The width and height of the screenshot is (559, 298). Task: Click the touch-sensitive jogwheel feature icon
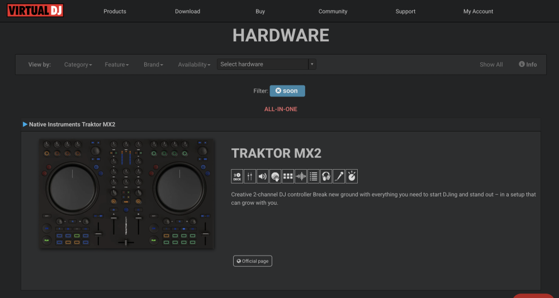(x=275, y=176)
